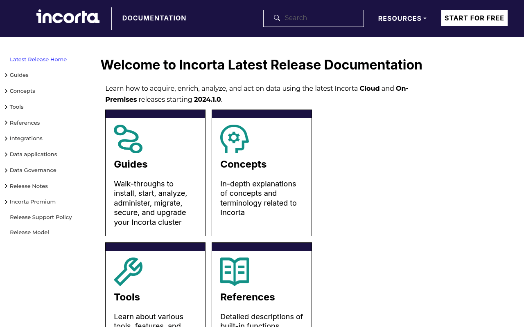Open Concepts in the sidebar
Screen dimensions: 524x327
coord(23,91)
